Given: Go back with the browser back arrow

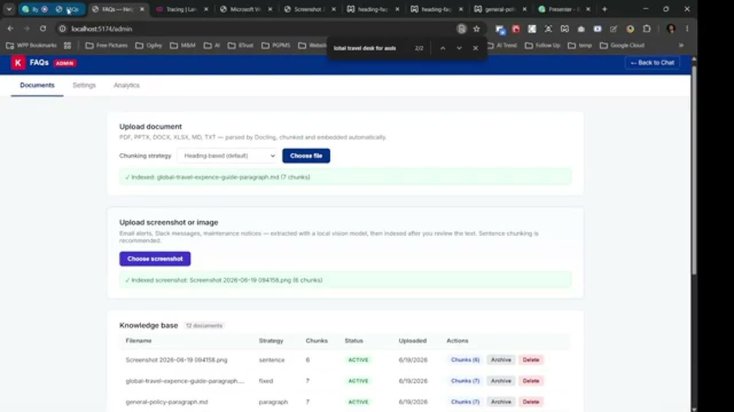Looking at the screenshot, I should pos(10,29).
